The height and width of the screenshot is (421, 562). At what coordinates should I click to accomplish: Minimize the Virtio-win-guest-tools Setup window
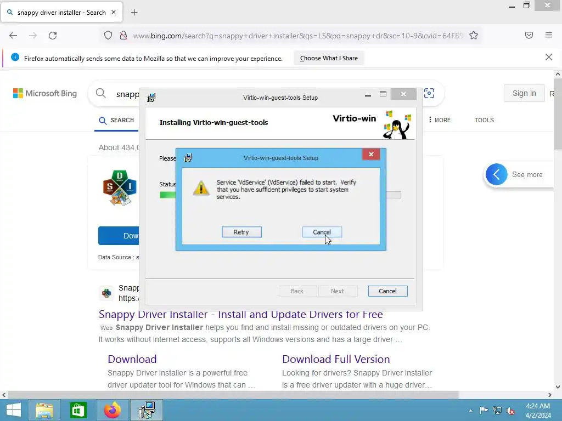(368, 94)
